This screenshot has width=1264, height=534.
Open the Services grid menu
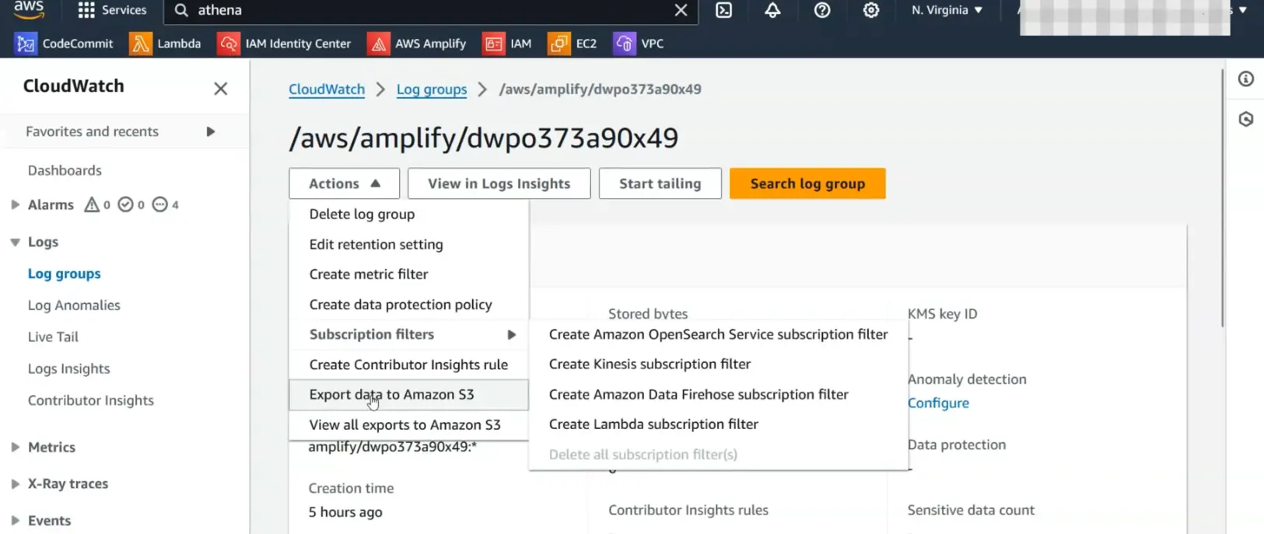click(x=113, y=10)
